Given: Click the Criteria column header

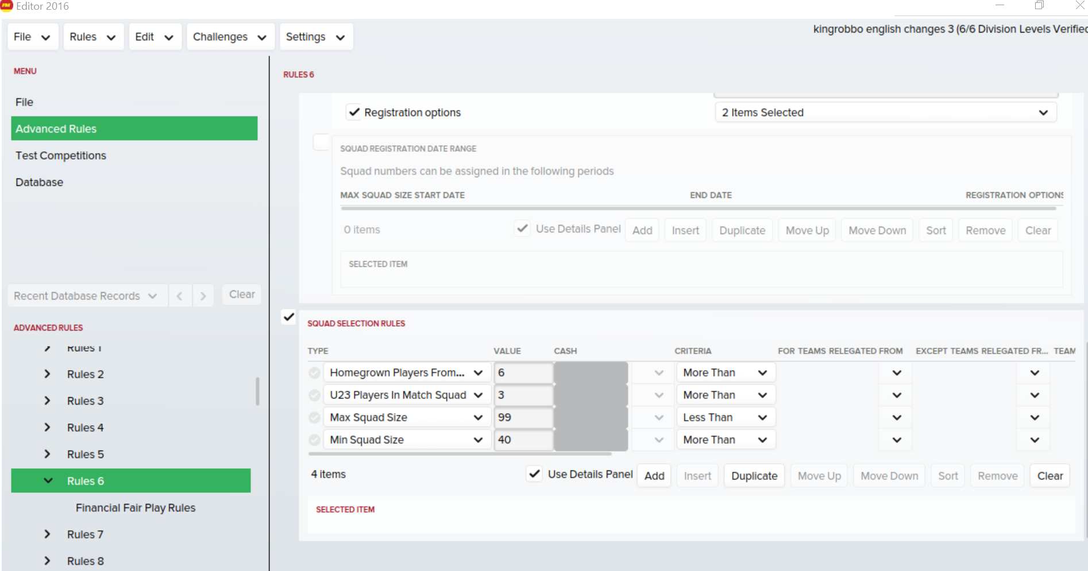Looking at the screenshot, I should pos(693,351).
